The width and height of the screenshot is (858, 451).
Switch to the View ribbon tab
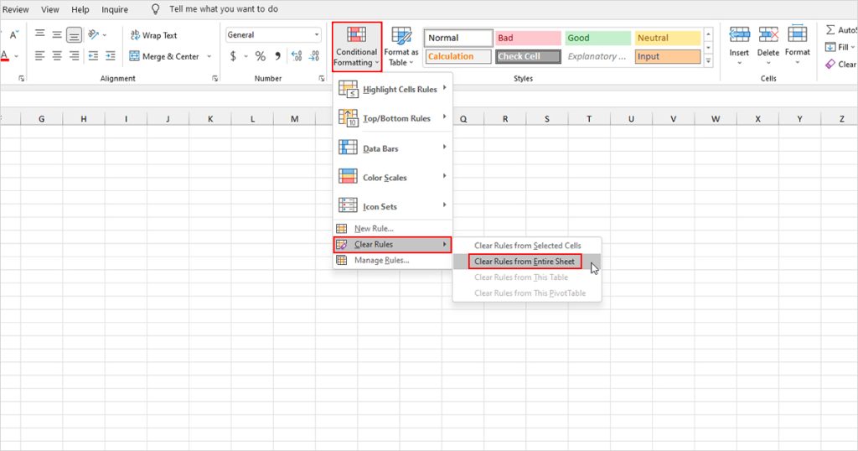coord(49,9)
